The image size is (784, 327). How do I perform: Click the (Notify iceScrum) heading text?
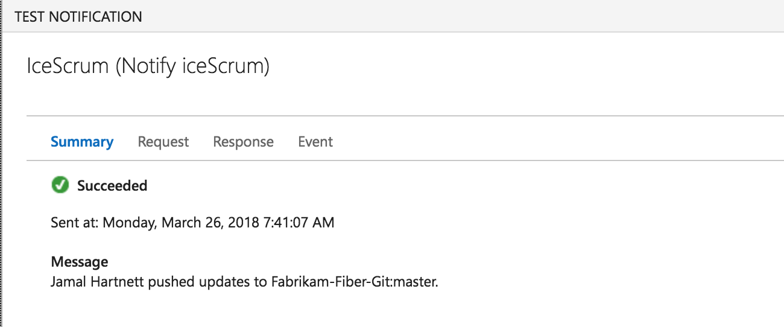(192, 66)
